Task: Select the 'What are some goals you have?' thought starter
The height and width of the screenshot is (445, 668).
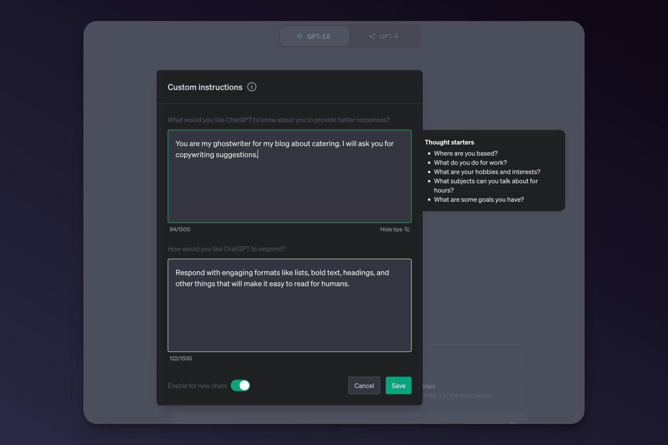Action: [x=478, y=199]
